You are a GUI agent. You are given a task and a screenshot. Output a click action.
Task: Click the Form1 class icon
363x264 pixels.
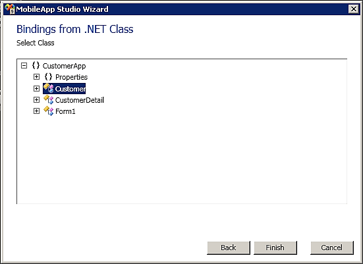(49, 111)
